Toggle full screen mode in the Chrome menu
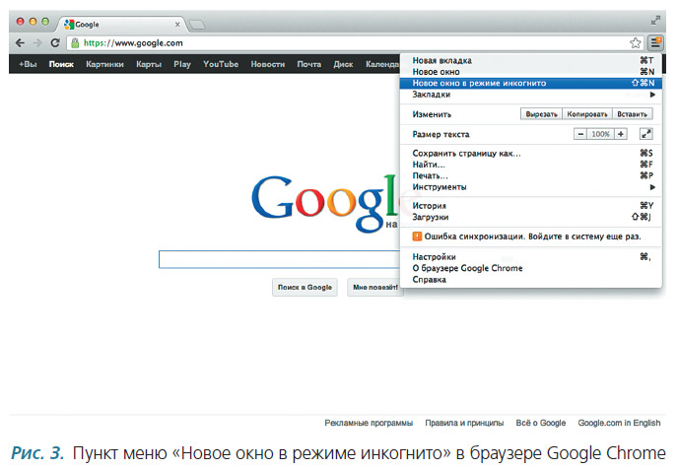Viewport: 678px width, 469px height. [646, 134]
